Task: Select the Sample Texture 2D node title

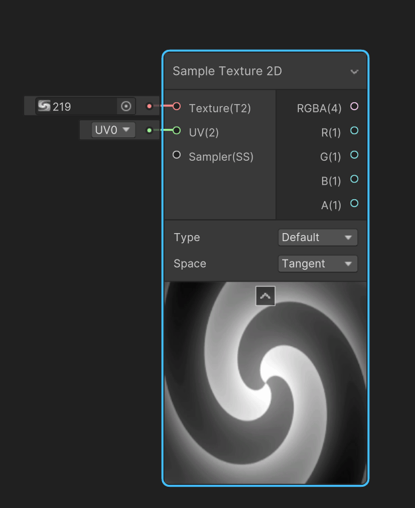Action: click(227, 71)
